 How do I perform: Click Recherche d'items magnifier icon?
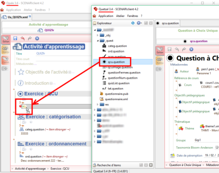pos(95,165)
